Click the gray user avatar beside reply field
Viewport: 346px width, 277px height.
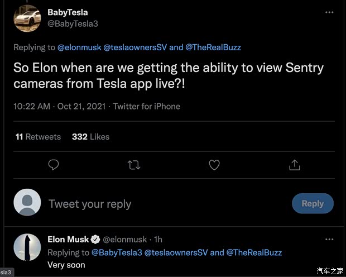pyautogui.click(x=27, y=203)
